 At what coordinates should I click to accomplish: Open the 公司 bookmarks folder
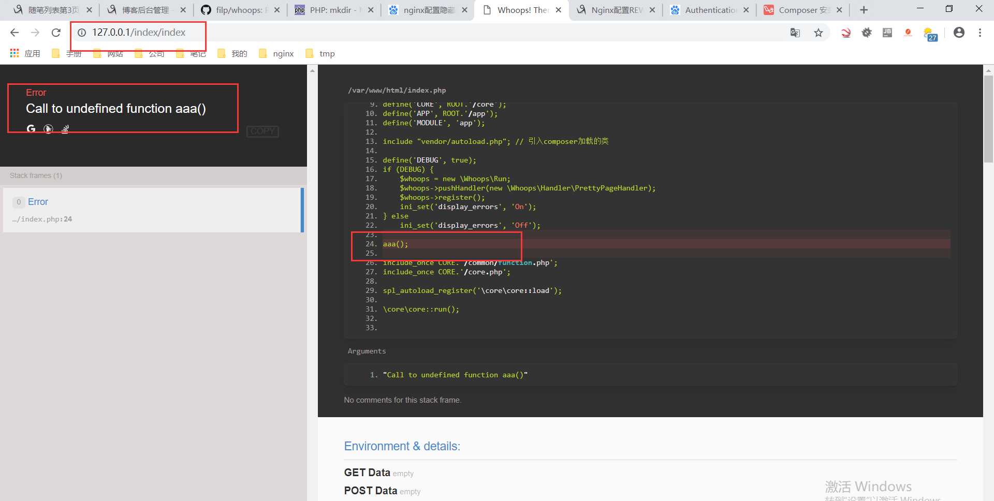(x=149, y=53)
